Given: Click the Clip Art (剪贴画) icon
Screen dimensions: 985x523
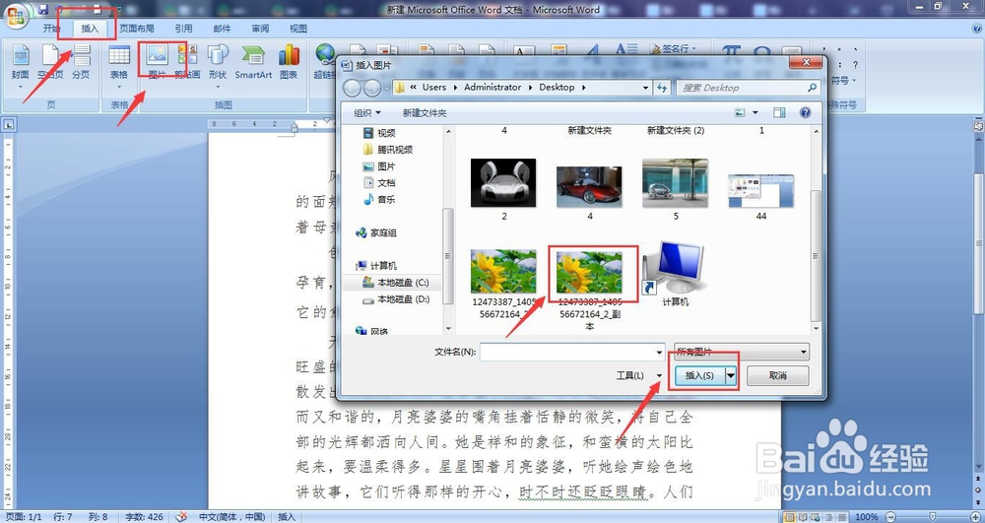Looking at the screenshot, I should click(x=187, y=63).
